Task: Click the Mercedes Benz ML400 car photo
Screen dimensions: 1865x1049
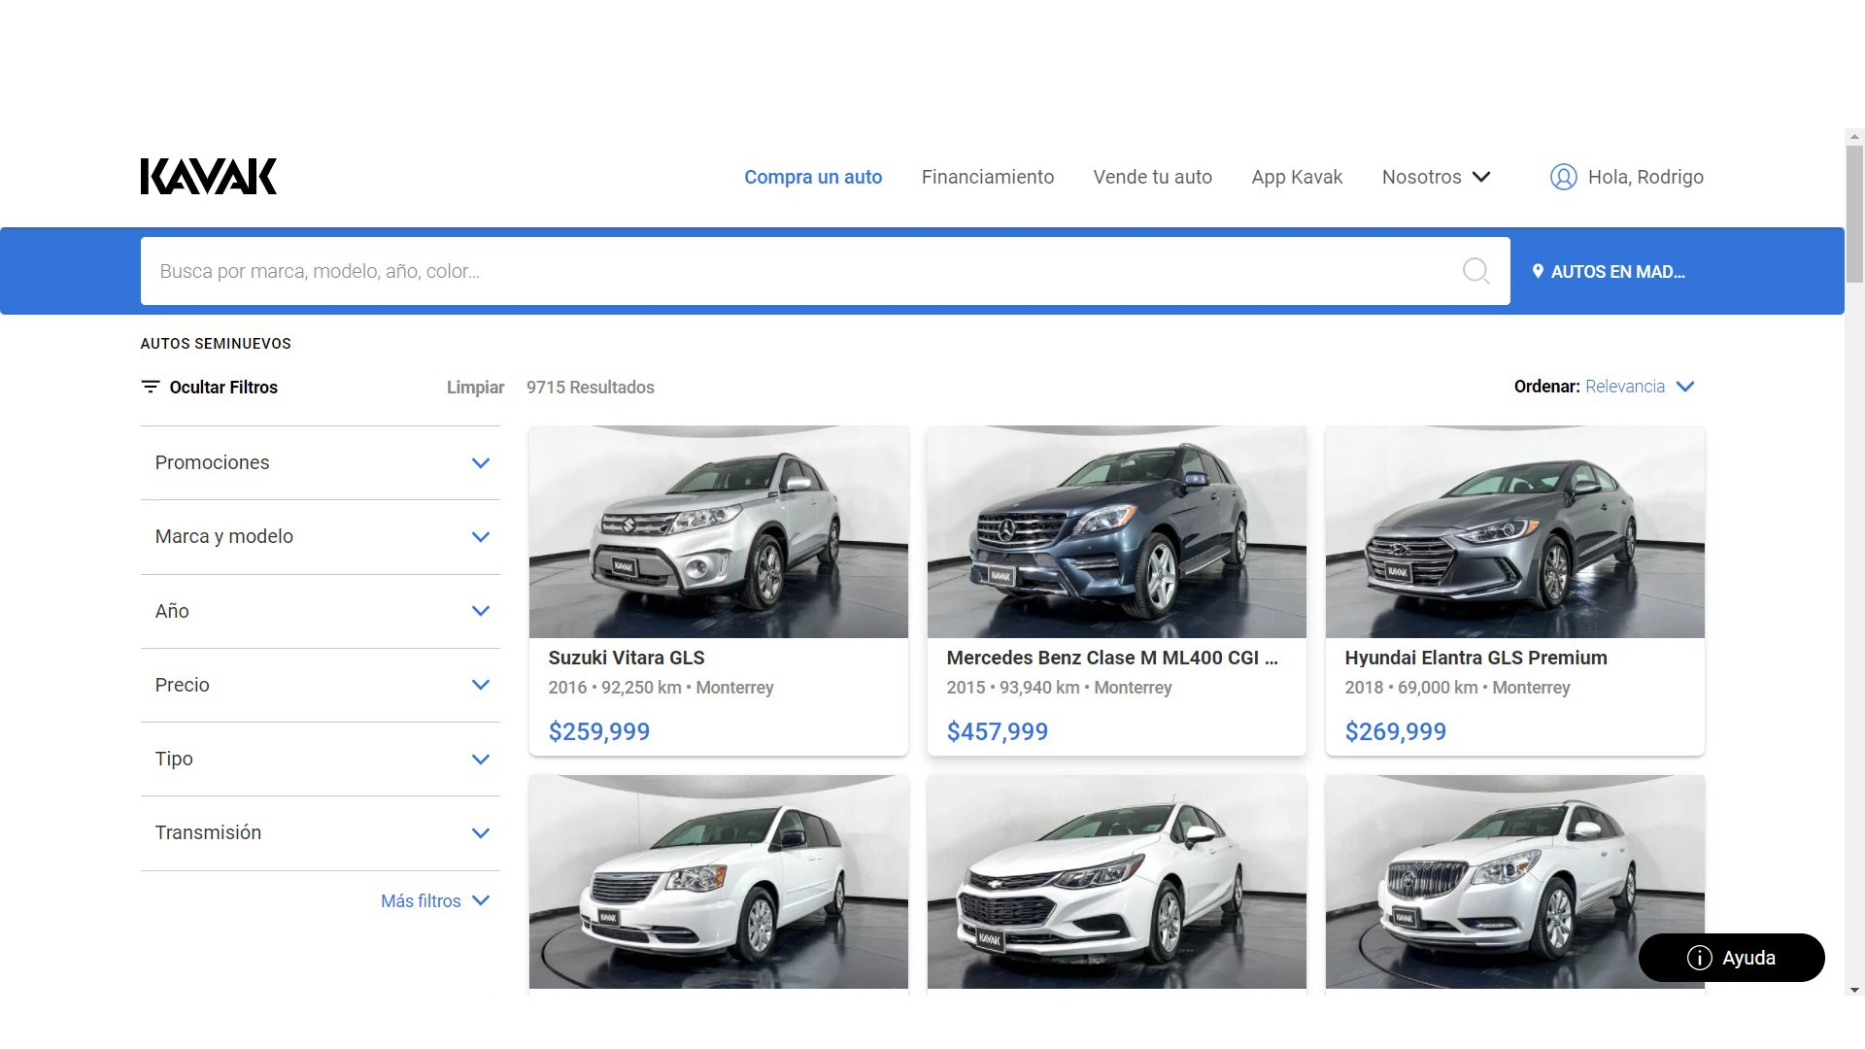Action: (x=1117, y=532)
